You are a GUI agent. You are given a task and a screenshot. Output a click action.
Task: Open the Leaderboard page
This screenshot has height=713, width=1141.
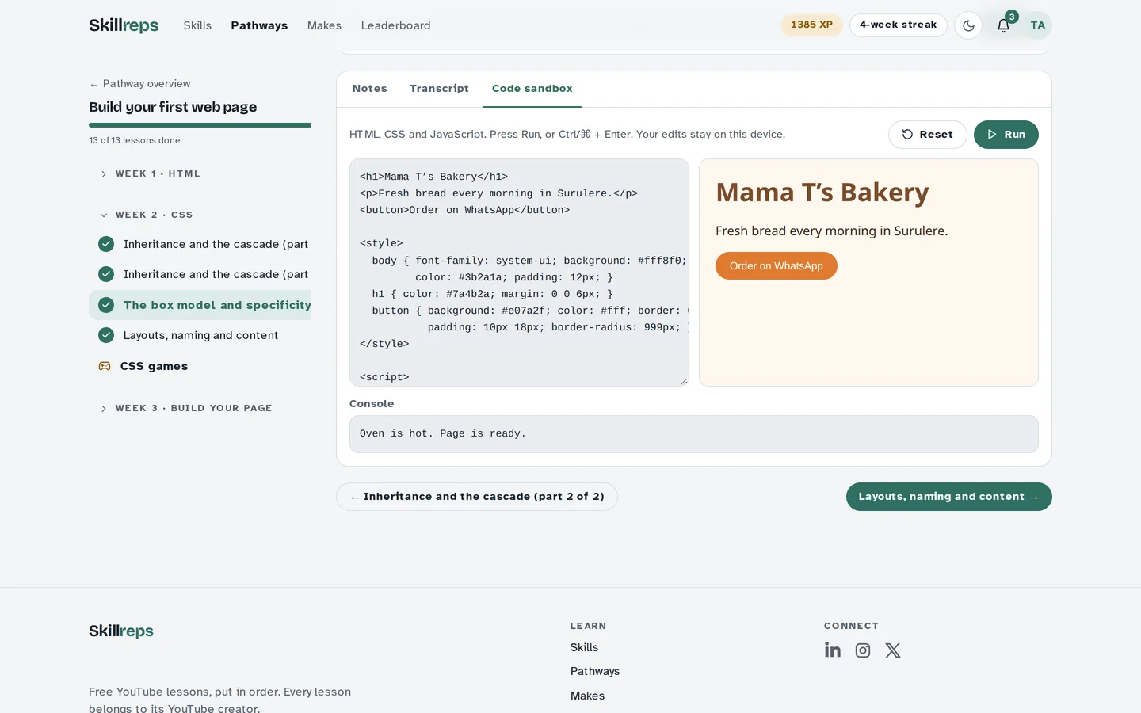[x=396, y=25]
